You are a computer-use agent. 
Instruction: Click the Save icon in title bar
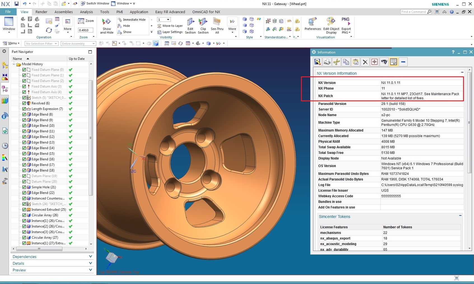(x=17, y=4)
